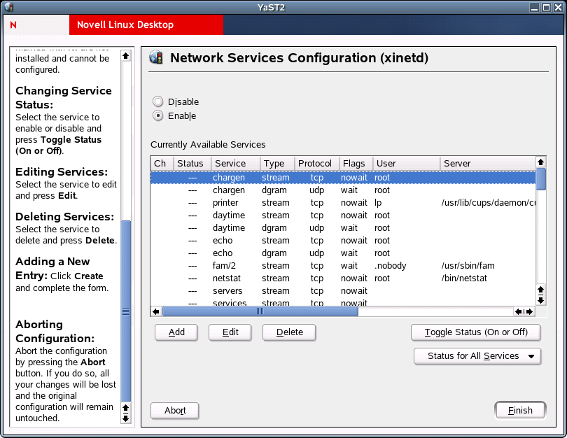Screen dimensions: 567x438
Task: Click the Status column header
Action: click(191, 164)
